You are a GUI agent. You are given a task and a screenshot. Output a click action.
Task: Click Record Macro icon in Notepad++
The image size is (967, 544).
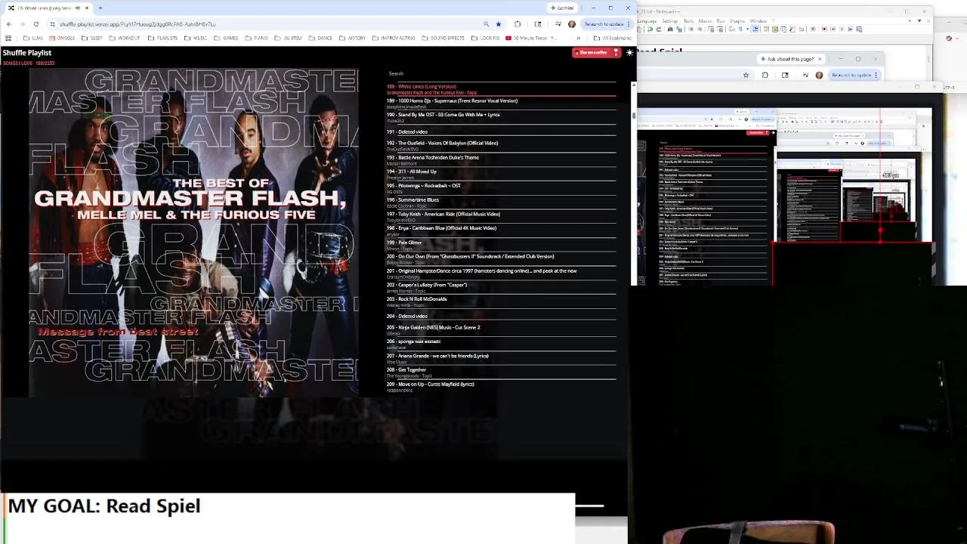pos(824,29)
